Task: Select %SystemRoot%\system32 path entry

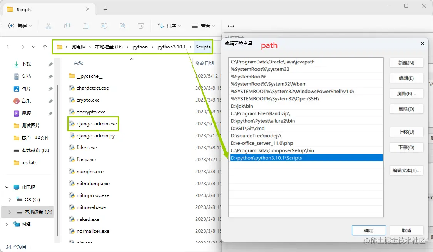Action: click(x=306, y=69)
